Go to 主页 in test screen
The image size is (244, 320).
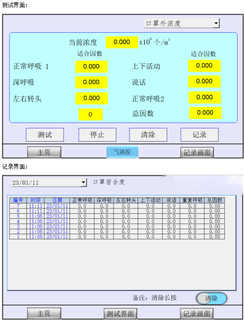pos(44,152)
